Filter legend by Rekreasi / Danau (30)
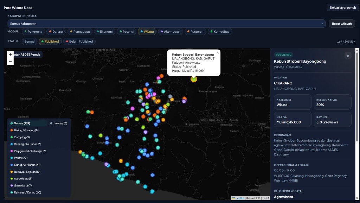The width and height of the screenshot is (360, 203). 26,192
